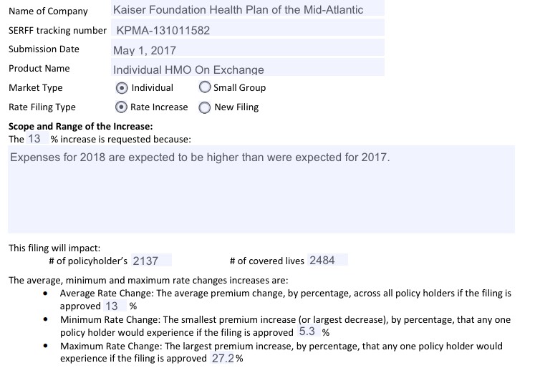The height and width of the screenshot is (373, 535).
Task: Focus the number of policyholders field
Action: pyautogui.click(x=150, y=261)
